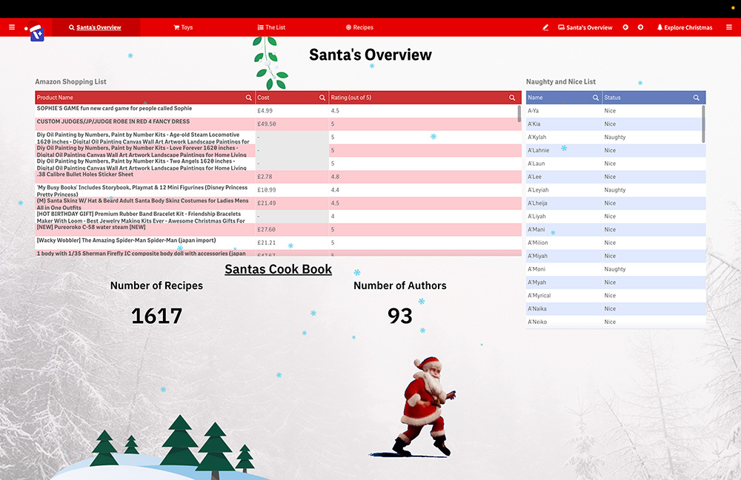Select the name A-Ya
This screenshot has height=480, width=741.
coord(564,111)
